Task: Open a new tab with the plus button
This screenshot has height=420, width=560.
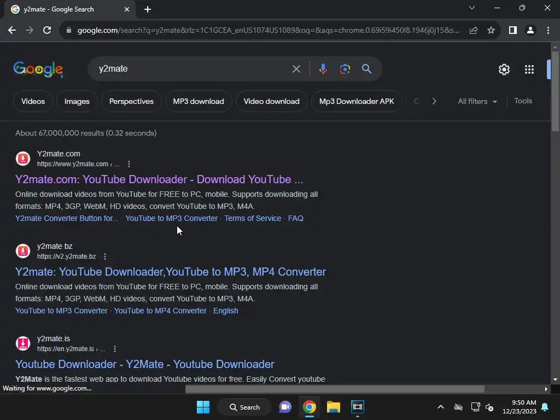Action: (x=148, y=9)
